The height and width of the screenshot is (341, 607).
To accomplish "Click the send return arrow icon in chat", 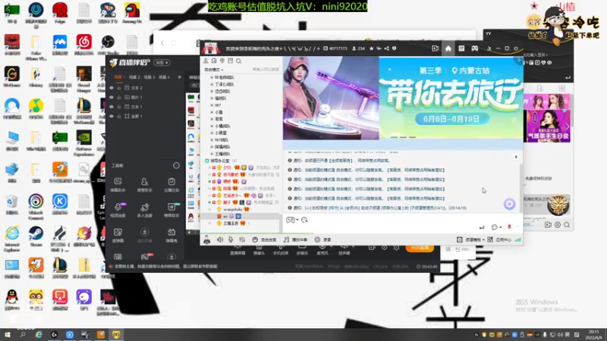I will pos(482,227).
